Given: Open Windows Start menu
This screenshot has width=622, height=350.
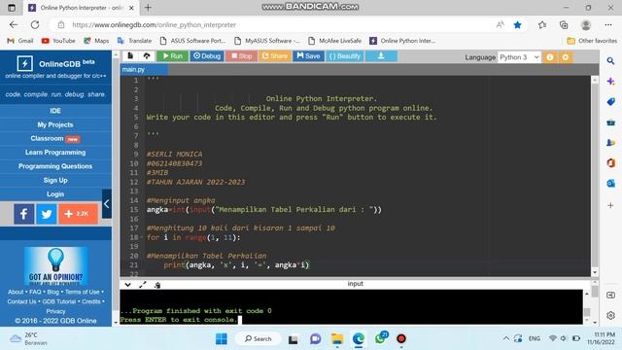Looking at the screenshot, I should coord(221,339).
